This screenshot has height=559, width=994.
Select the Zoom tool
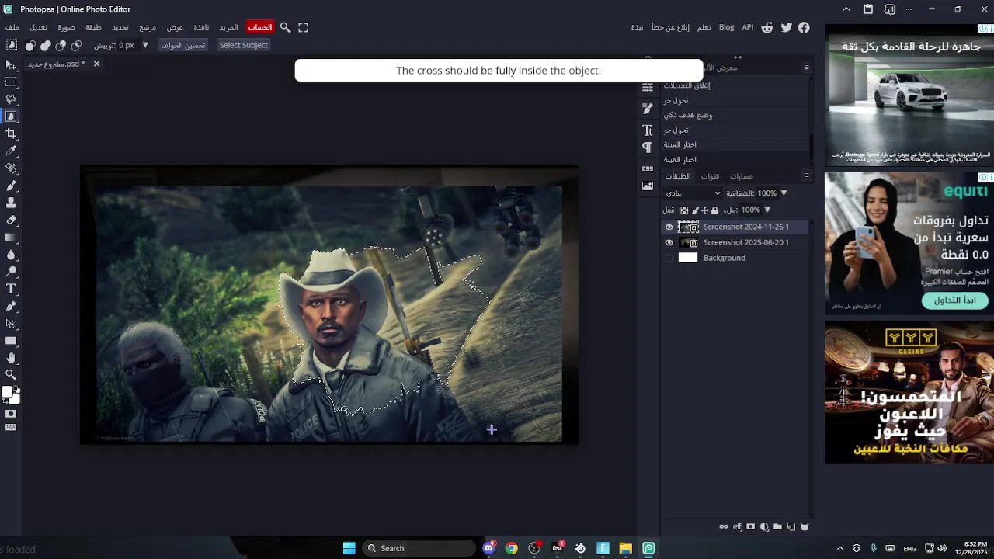(x=11, y=375)
